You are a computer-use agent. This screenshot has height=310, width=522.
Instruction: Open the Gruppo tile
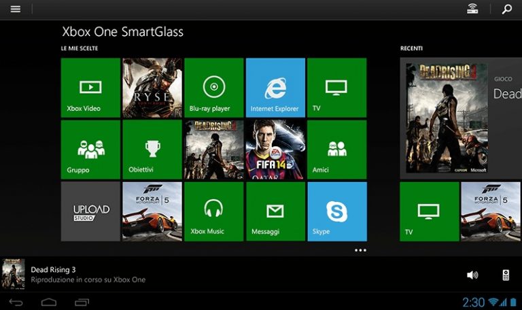tap(90, 150)
